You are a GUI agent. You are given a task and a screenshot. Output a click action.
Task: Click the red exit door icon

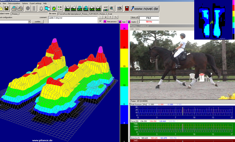point(127,9)
